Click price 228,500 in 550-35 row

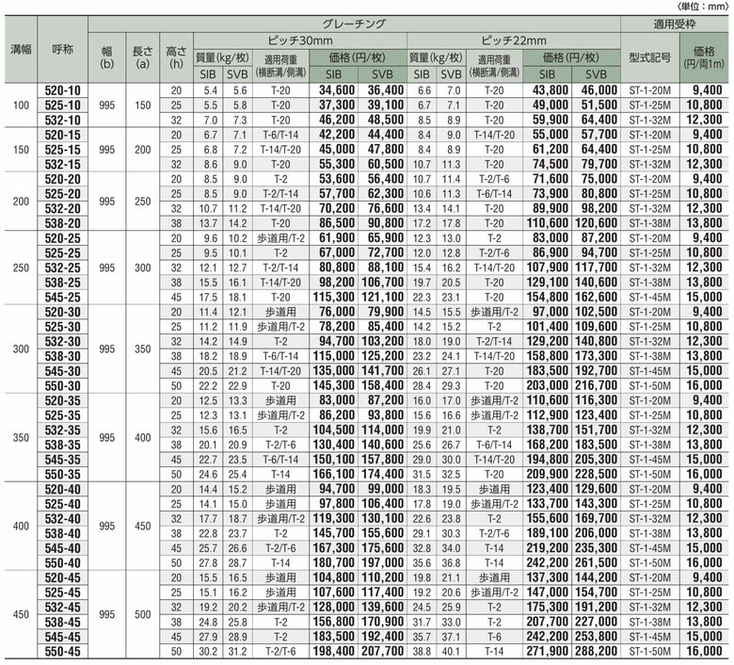[x=597, y=475]
